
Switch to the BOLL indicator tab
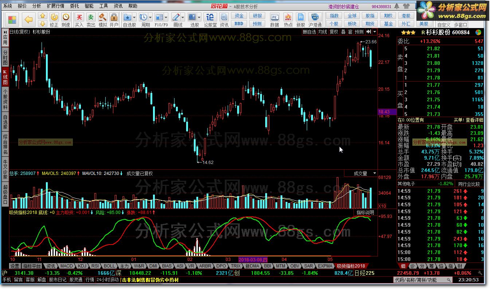[109, 266]
